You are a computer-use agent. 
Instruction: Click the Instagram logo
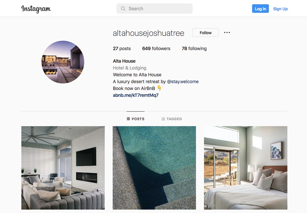[x=36, y=9]
